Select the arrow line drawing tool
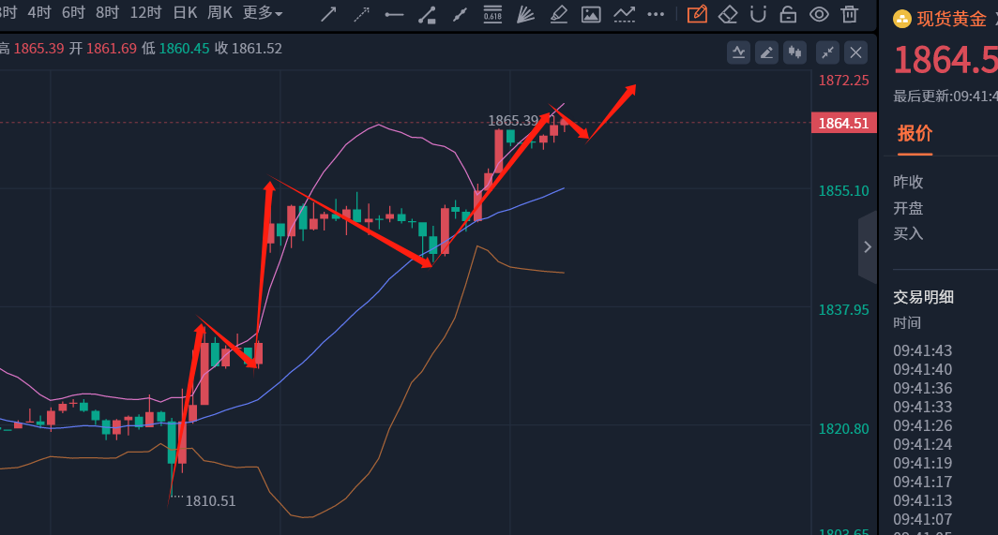Image resolution: width=998 pixels, height=535 pixels. click(328, 14)
